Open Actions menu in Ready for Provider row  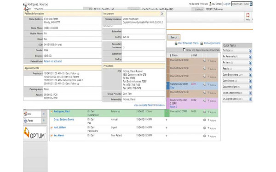[212, 101]
